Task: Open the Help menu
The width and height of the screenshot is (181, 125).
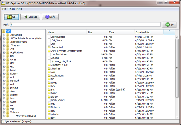Action: [x=19, y=9]
